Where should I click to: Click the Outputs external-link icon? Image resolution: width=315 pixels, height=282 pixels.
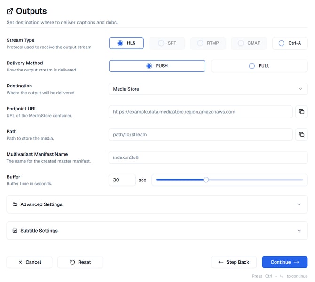point(10,11)
